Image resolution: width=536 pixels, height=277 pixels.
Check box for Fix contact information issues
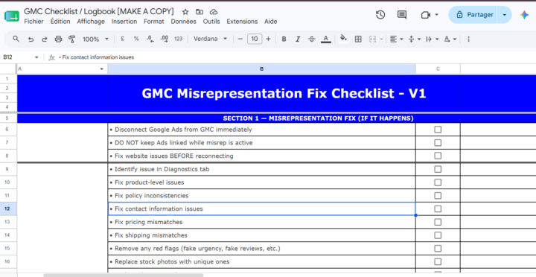point(438,209)
